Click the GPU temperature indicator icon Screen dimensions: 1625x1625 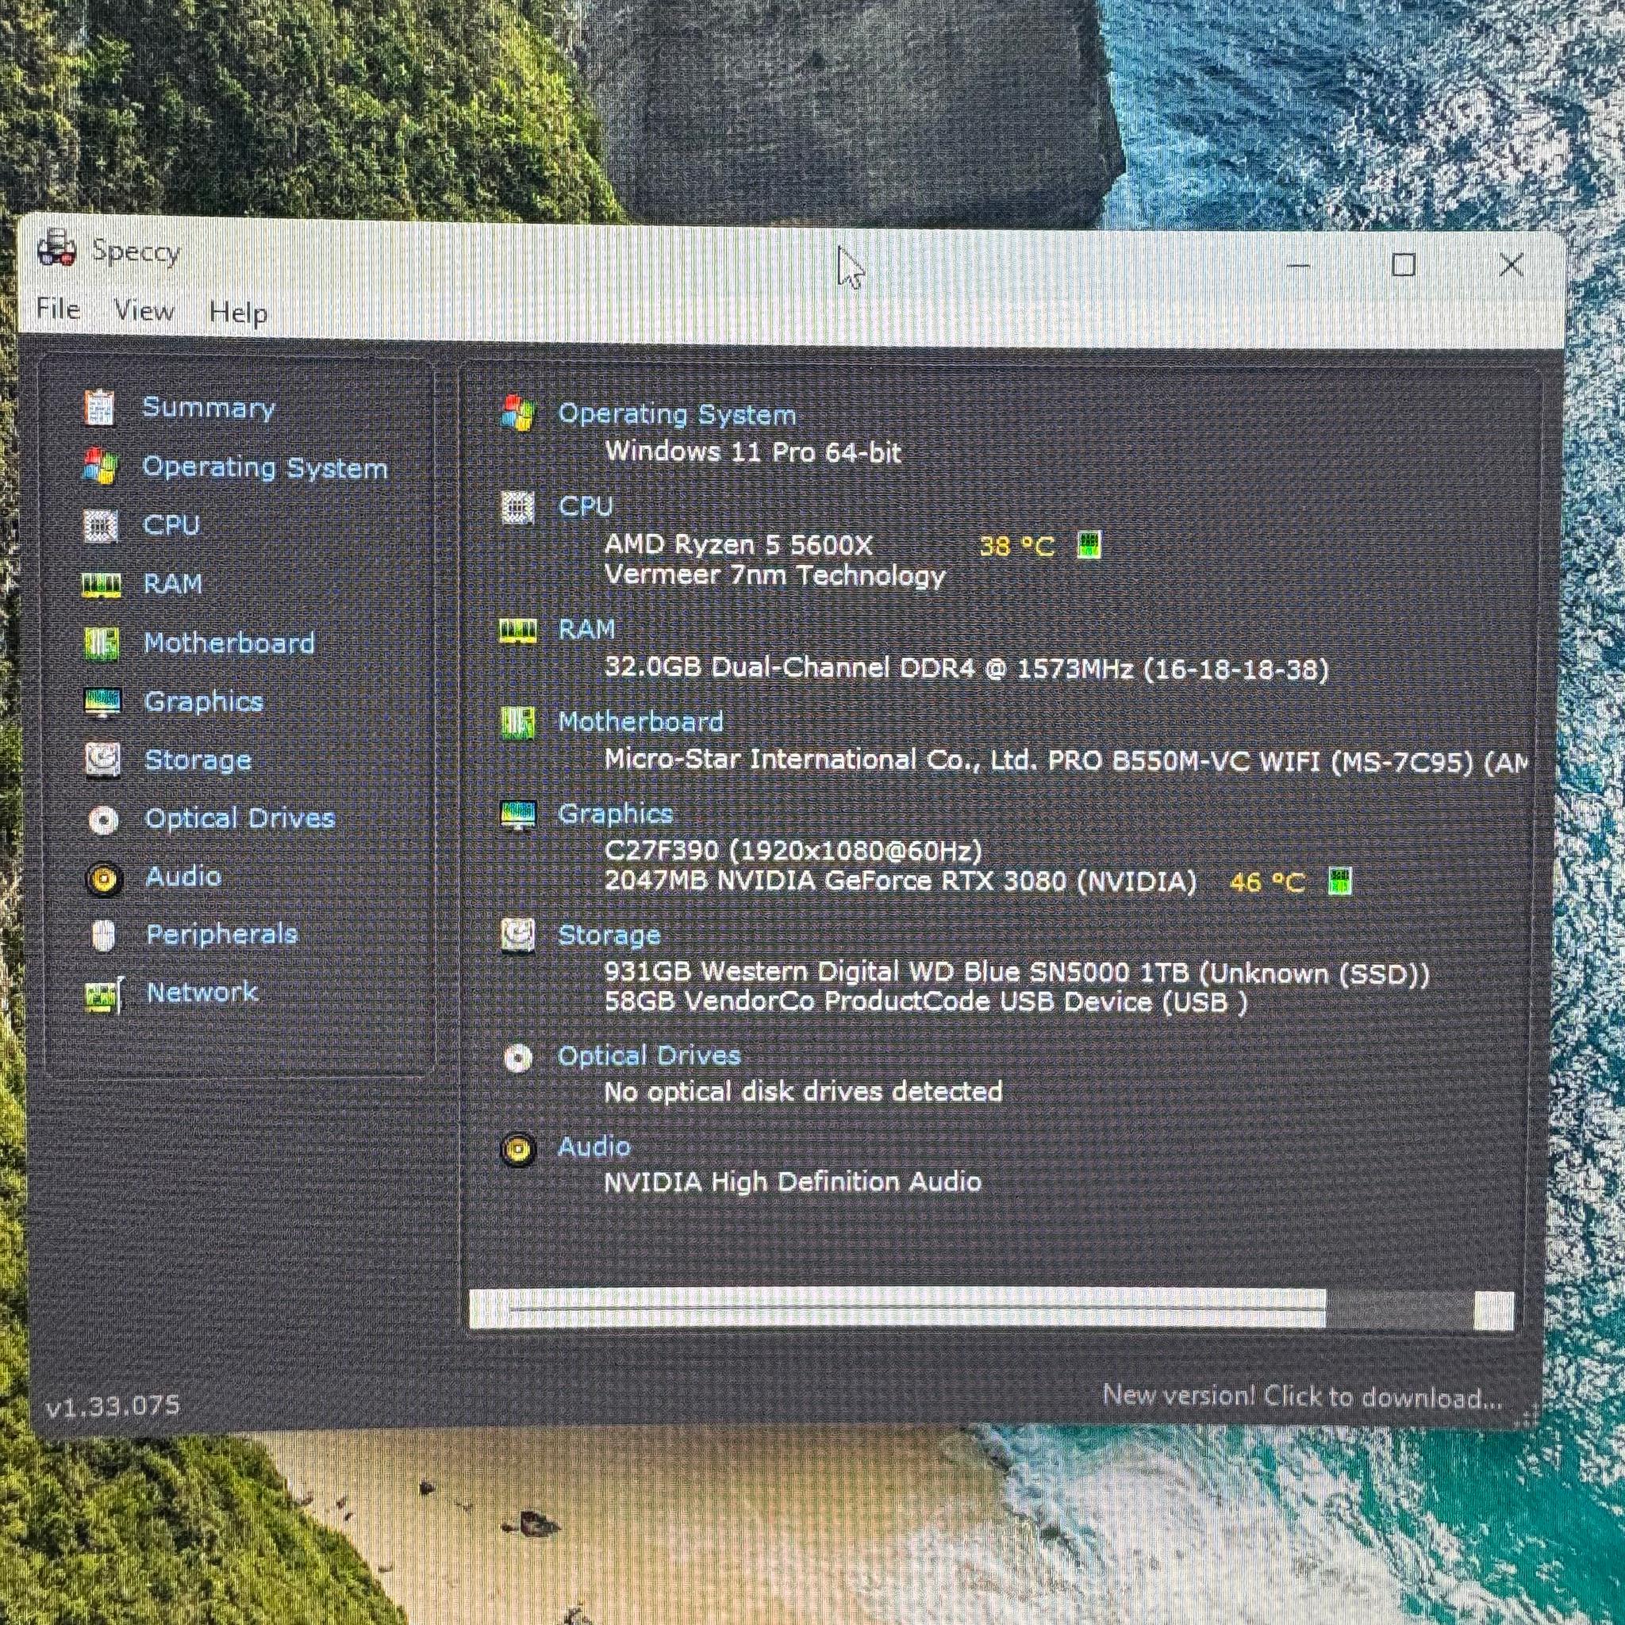(1340, 882)
